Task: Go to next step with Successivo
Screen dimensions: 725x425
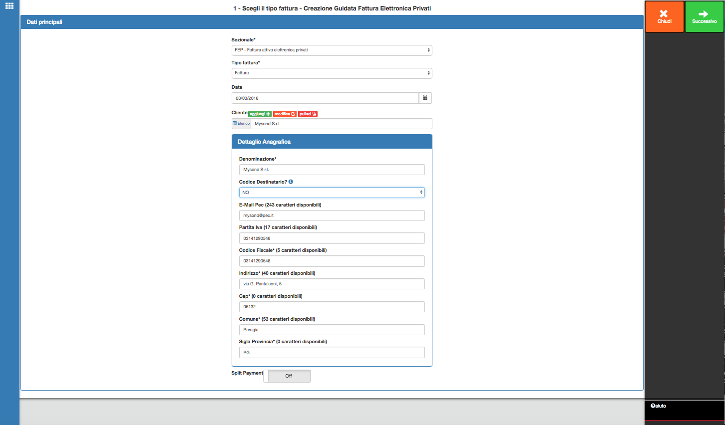Action: (705, 17)
